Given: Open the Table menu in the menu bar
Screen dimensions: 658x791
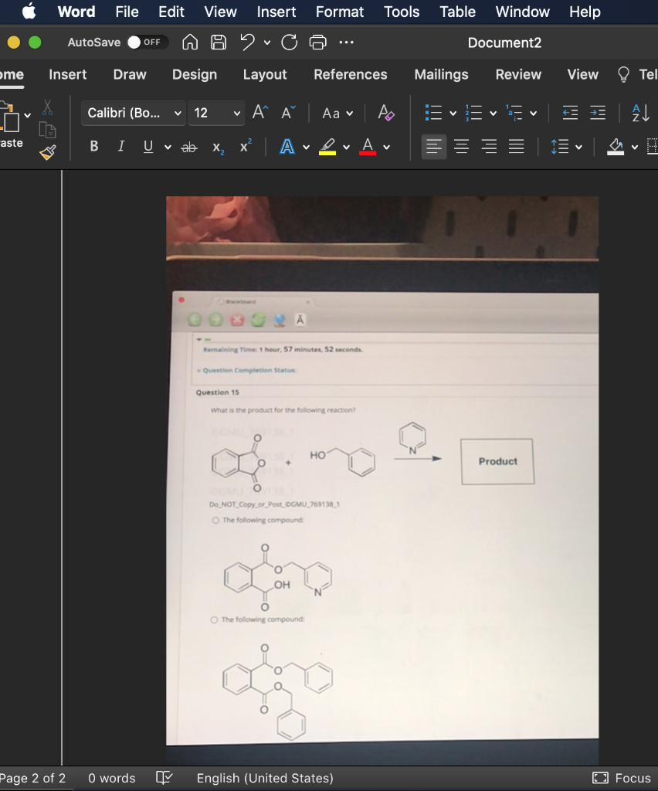Looking at the screenshot, I should coord(457,12).
